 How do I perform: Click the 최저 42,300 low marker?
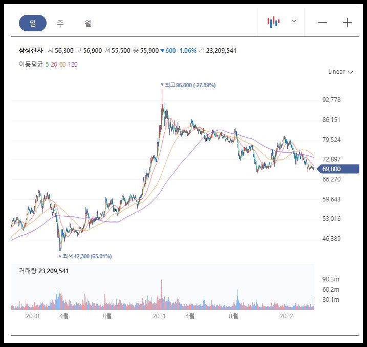pos(85,256)
